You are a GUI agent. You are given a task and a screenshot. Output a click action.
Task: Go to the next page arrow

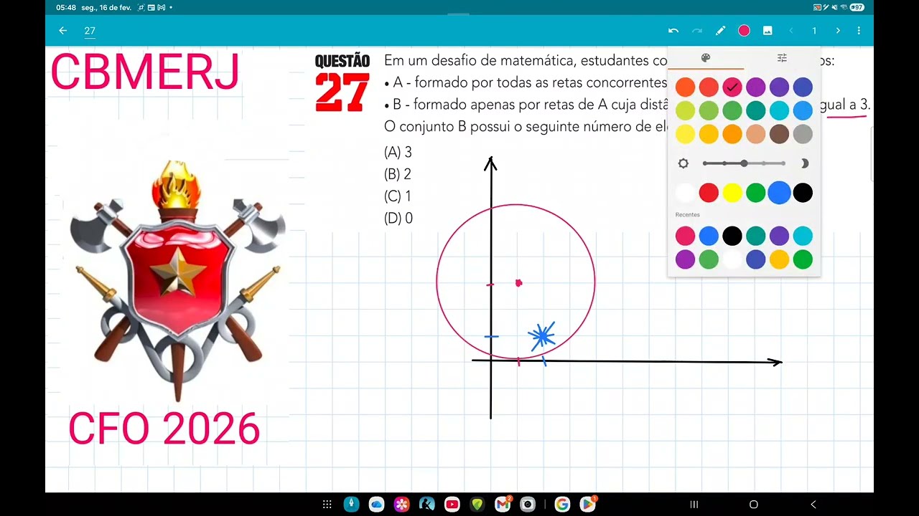(x=837, y=31)
